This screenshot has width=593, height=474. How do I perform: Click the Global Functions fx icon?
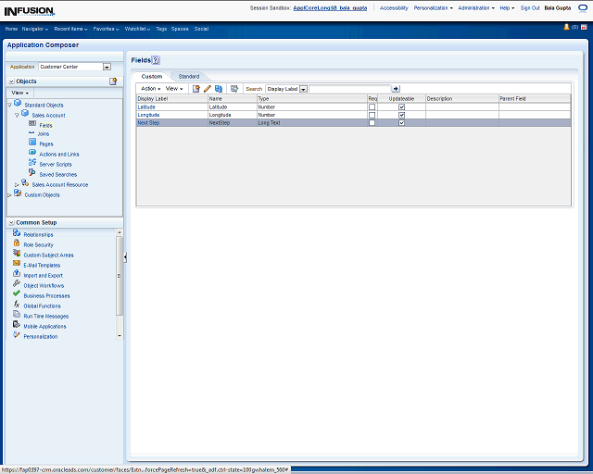coord(17,305)
